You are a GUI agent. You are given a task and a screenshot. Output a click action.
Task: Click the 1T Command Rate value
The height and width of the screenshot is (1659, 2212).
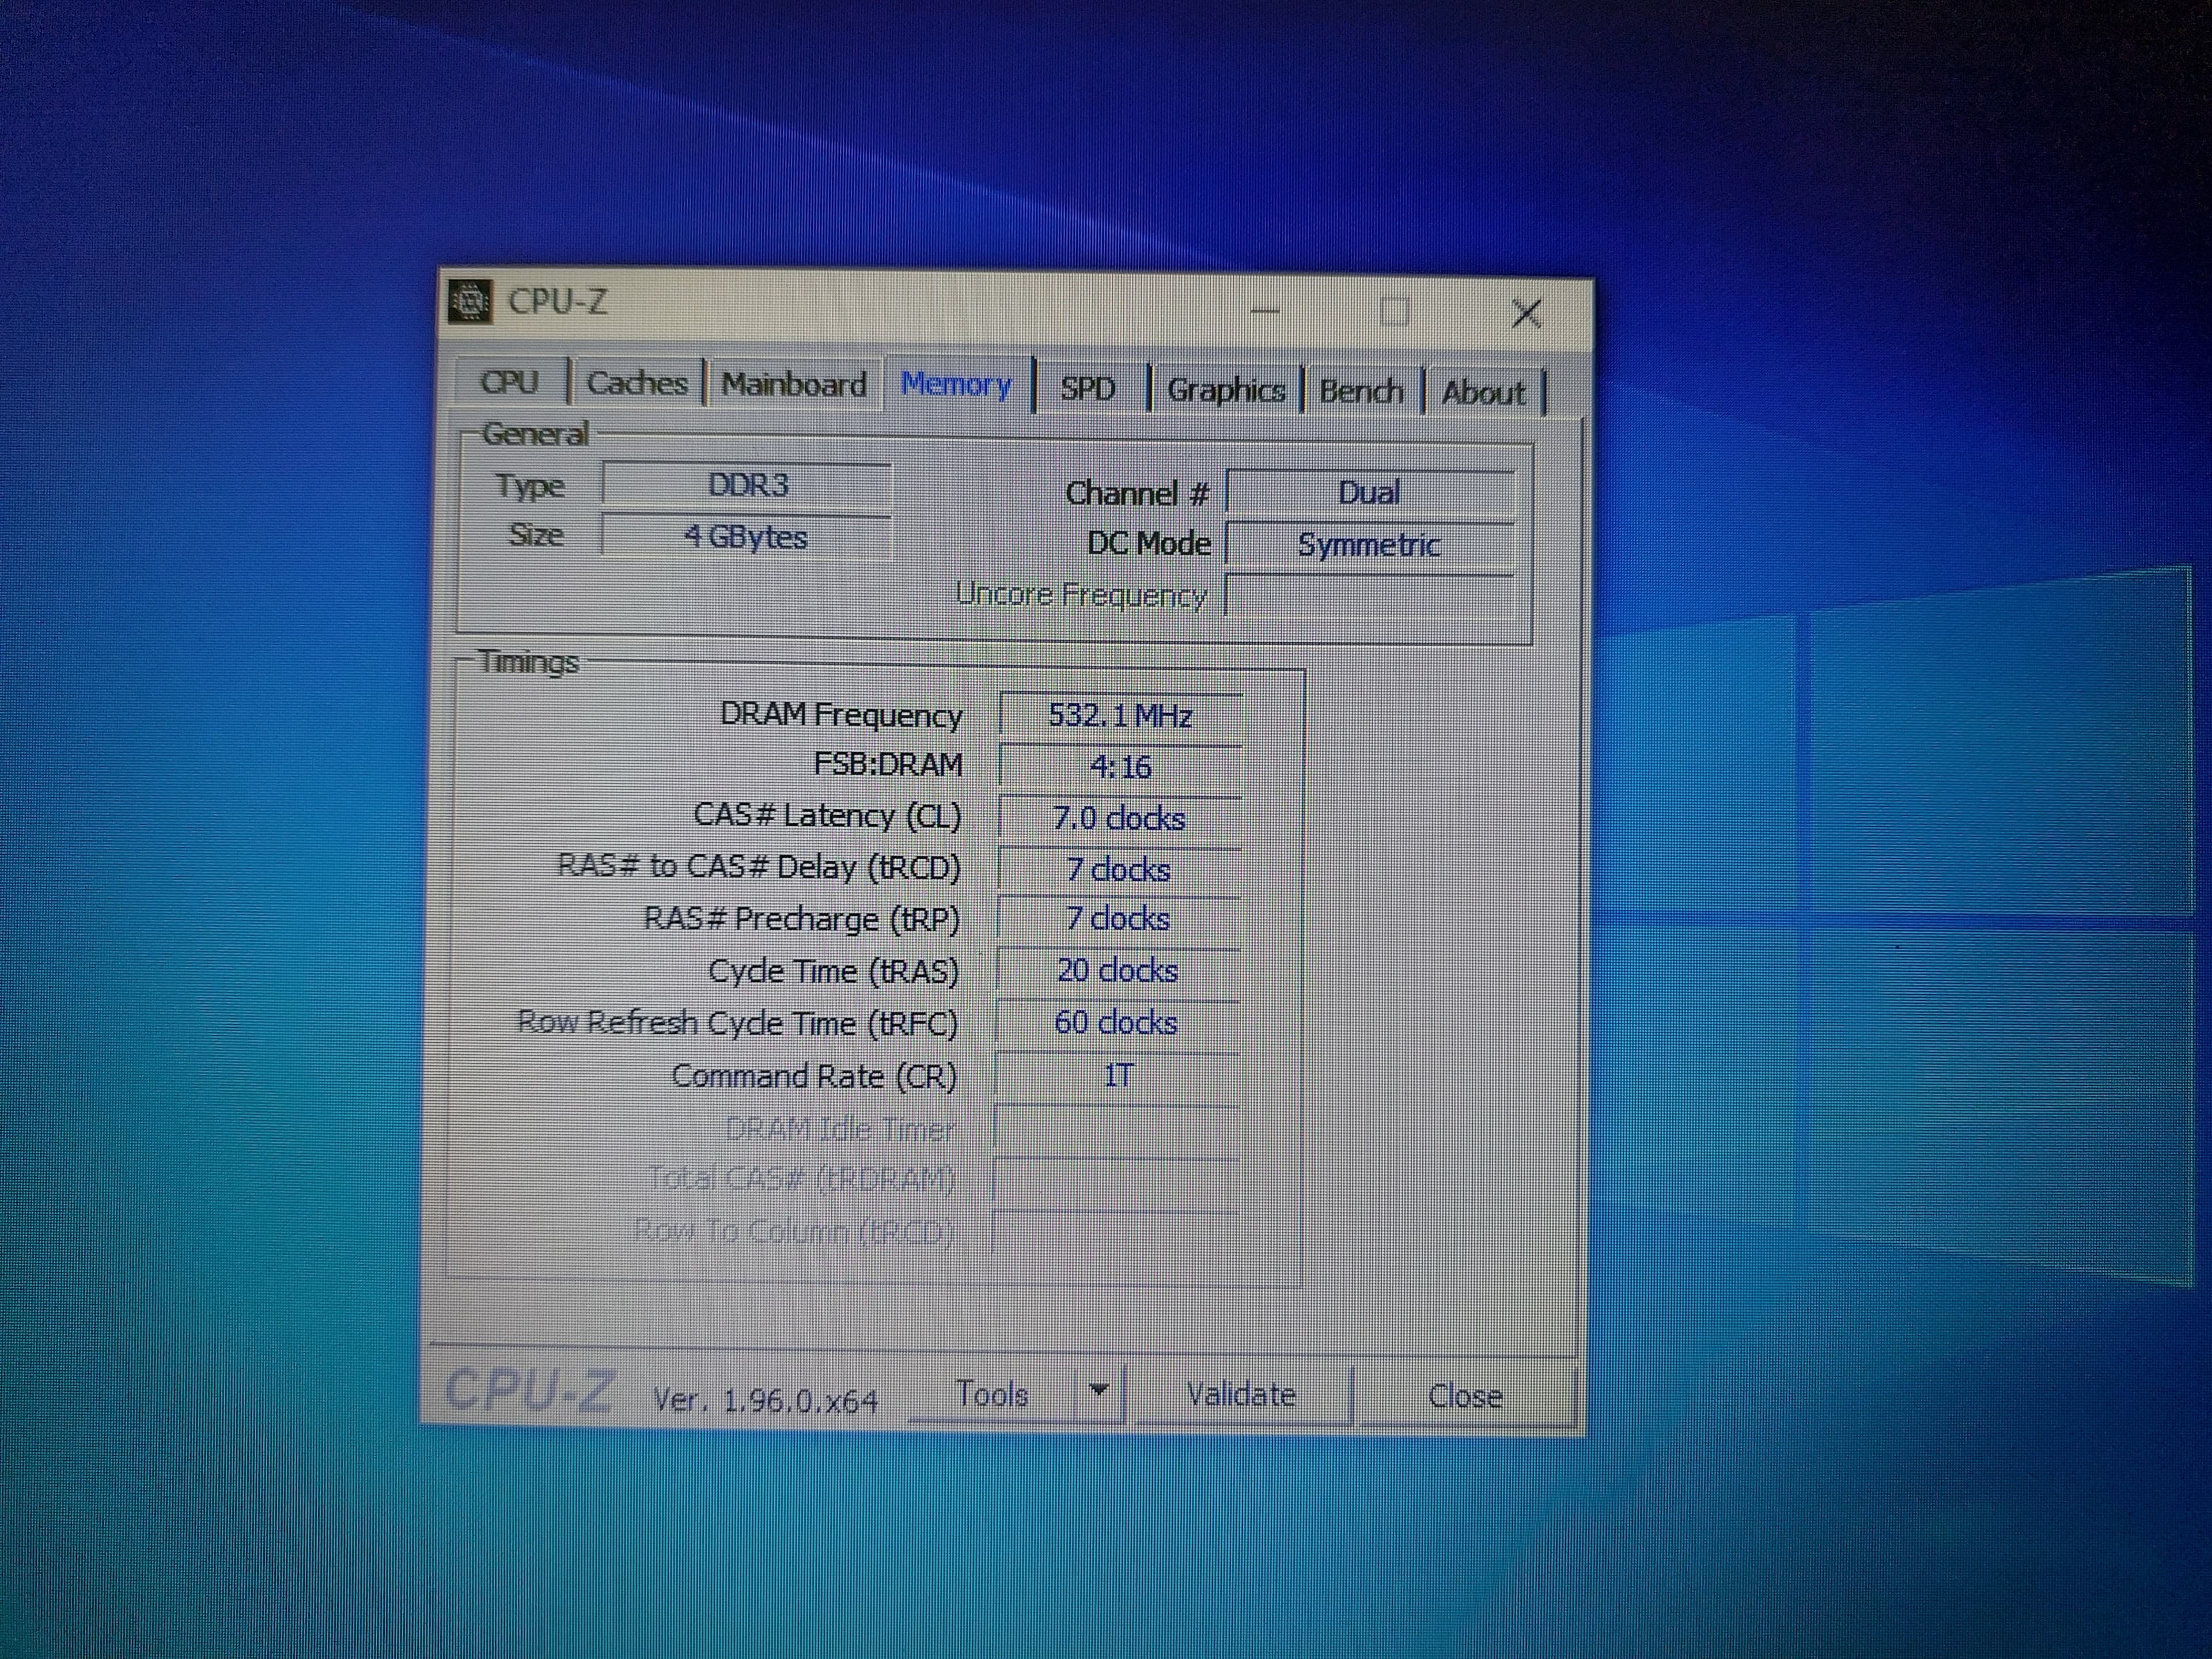1117,1076
